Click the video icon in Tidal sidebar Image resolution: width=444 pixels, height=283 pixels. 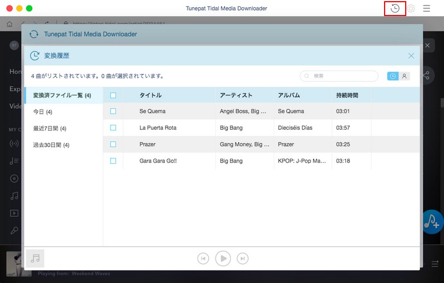pyautogui.click(x=14, y=213)
